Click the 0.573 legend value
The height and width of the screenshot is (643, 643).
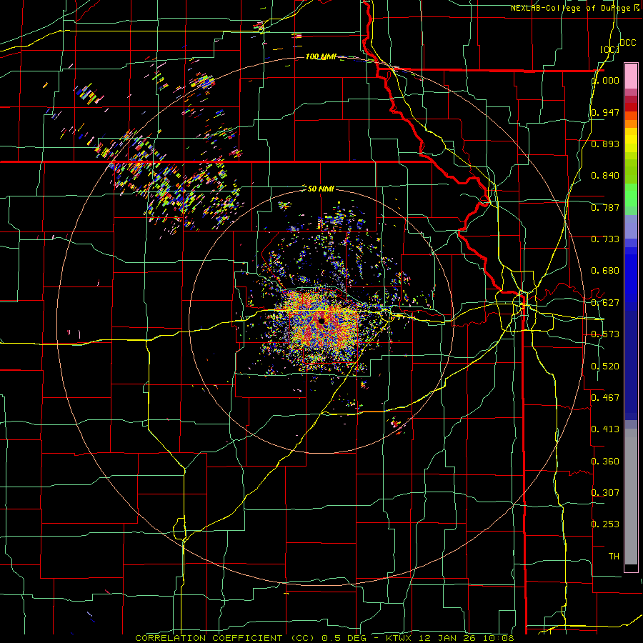(x=605, y=334)
